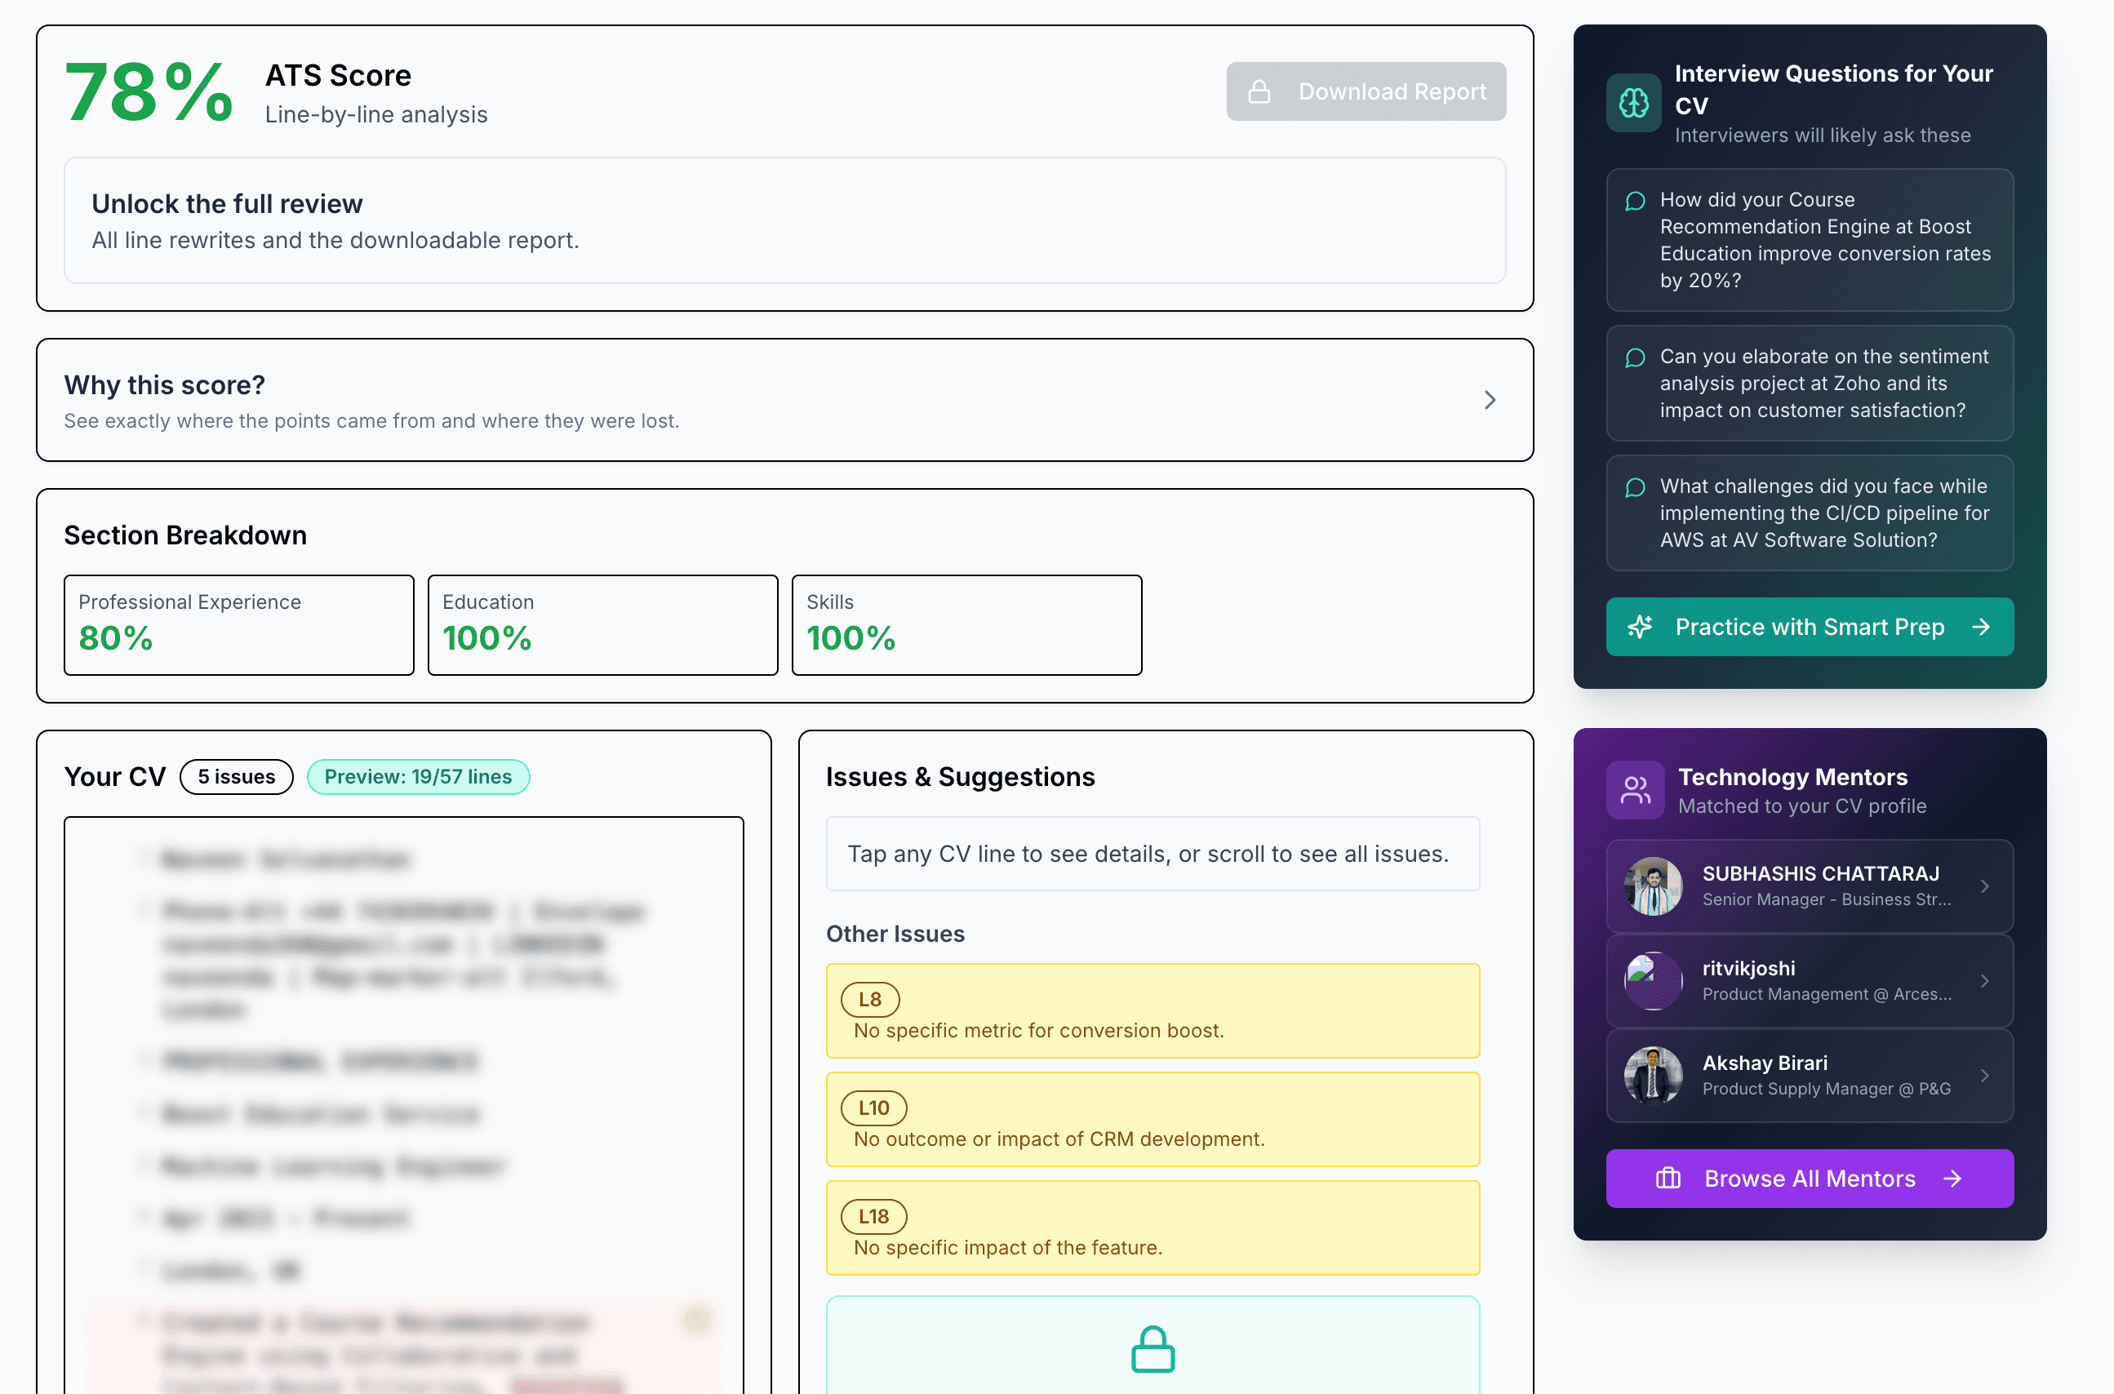
Task: Open the Education 100% card
Action: (602, 624)
